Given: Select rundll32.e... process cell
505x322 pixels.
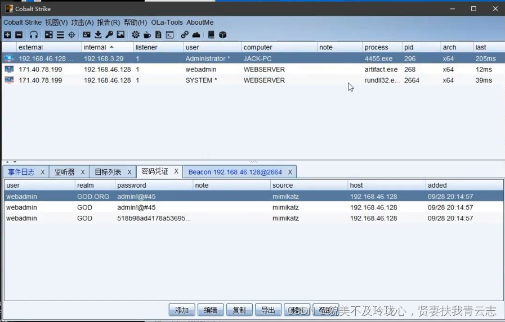Looking at the screenshot, I should pos(382,80).
